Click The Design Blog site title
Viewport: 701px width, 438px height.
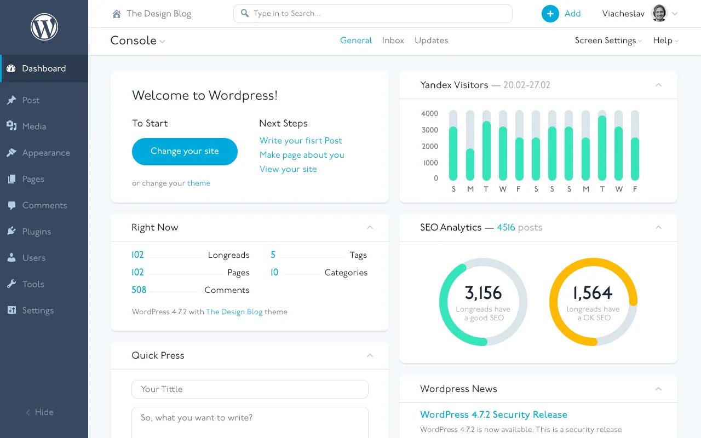(x=159, y=14)
